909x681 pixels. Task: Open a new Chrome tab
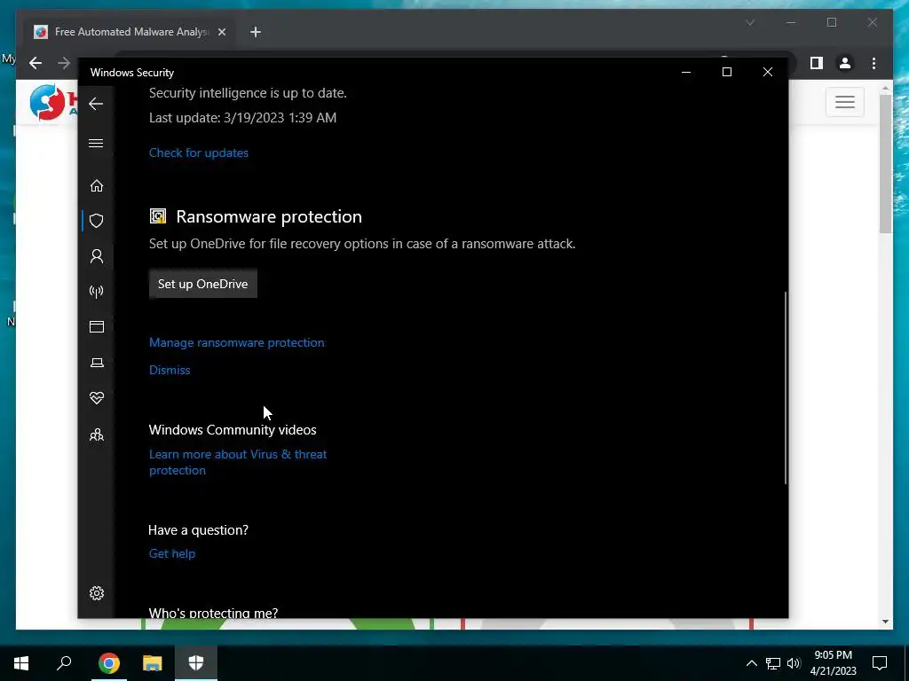(x=256, y=32)
